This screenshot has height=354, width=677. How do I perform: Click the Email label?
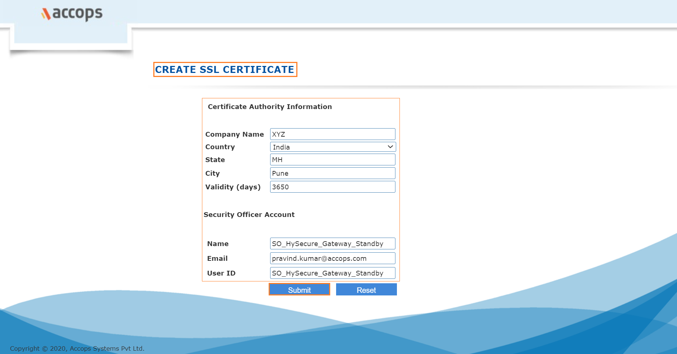(217, 259)
